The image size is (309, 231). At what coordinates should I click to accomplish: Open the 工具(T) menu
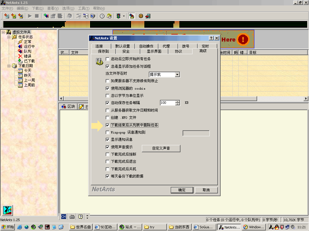coord(84,8)
